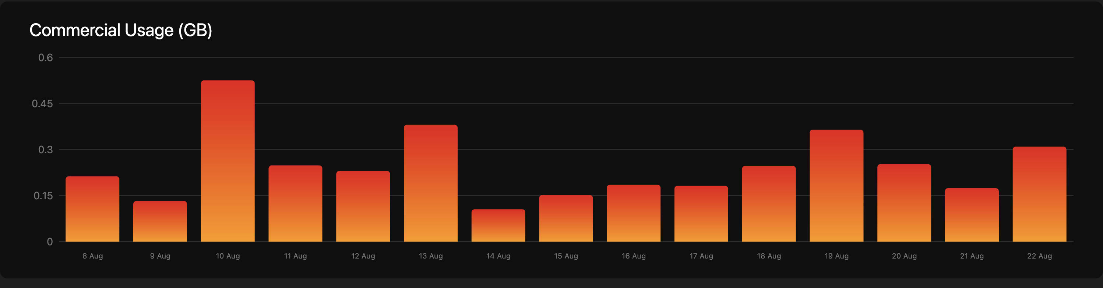Select the 15 Aug usage bar
1103x288 pixels.
[x=566, y=218]
